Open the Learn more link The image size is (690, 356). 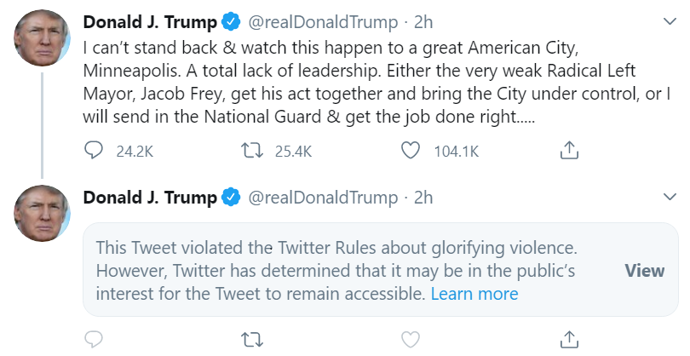(x=474, y=294)
